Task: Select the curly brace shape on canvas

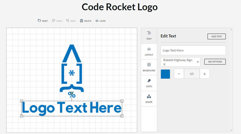Action: click(x=72, y=88)
